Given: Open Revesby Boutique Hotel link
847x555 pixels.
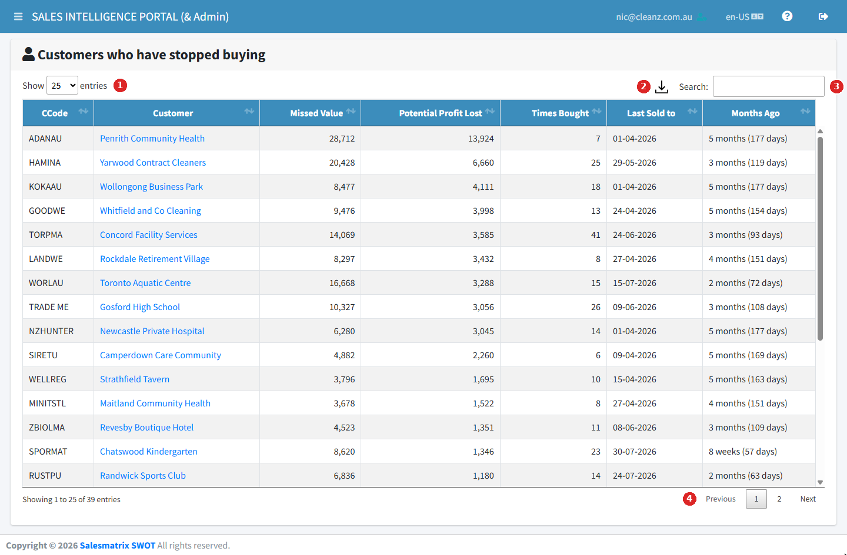Looking at the screenshot, I should point(146,428).
